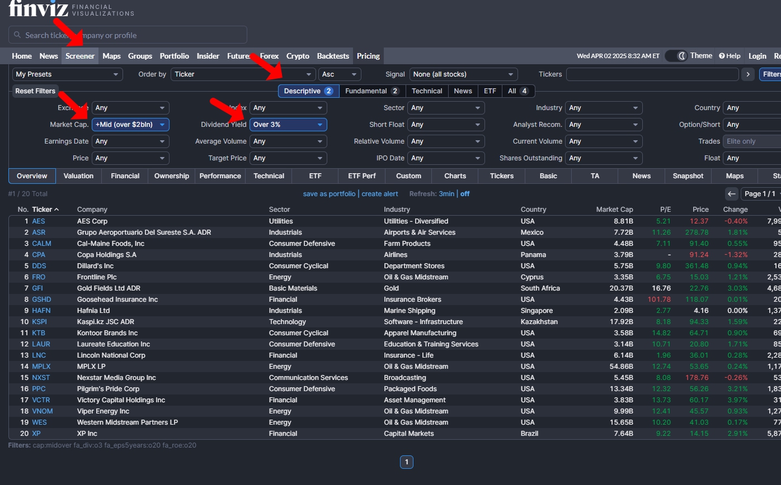Open the Analyst Recom. dropdown

tap(604, 125)
